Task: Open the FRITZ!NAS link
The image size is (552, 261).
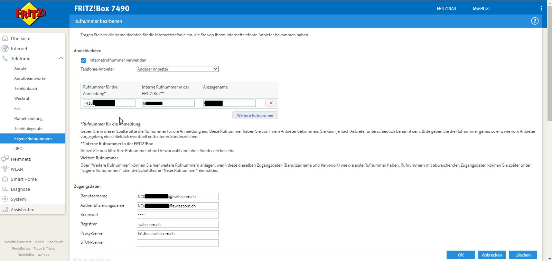Action: pyautogui.click(x=446, y=9)
